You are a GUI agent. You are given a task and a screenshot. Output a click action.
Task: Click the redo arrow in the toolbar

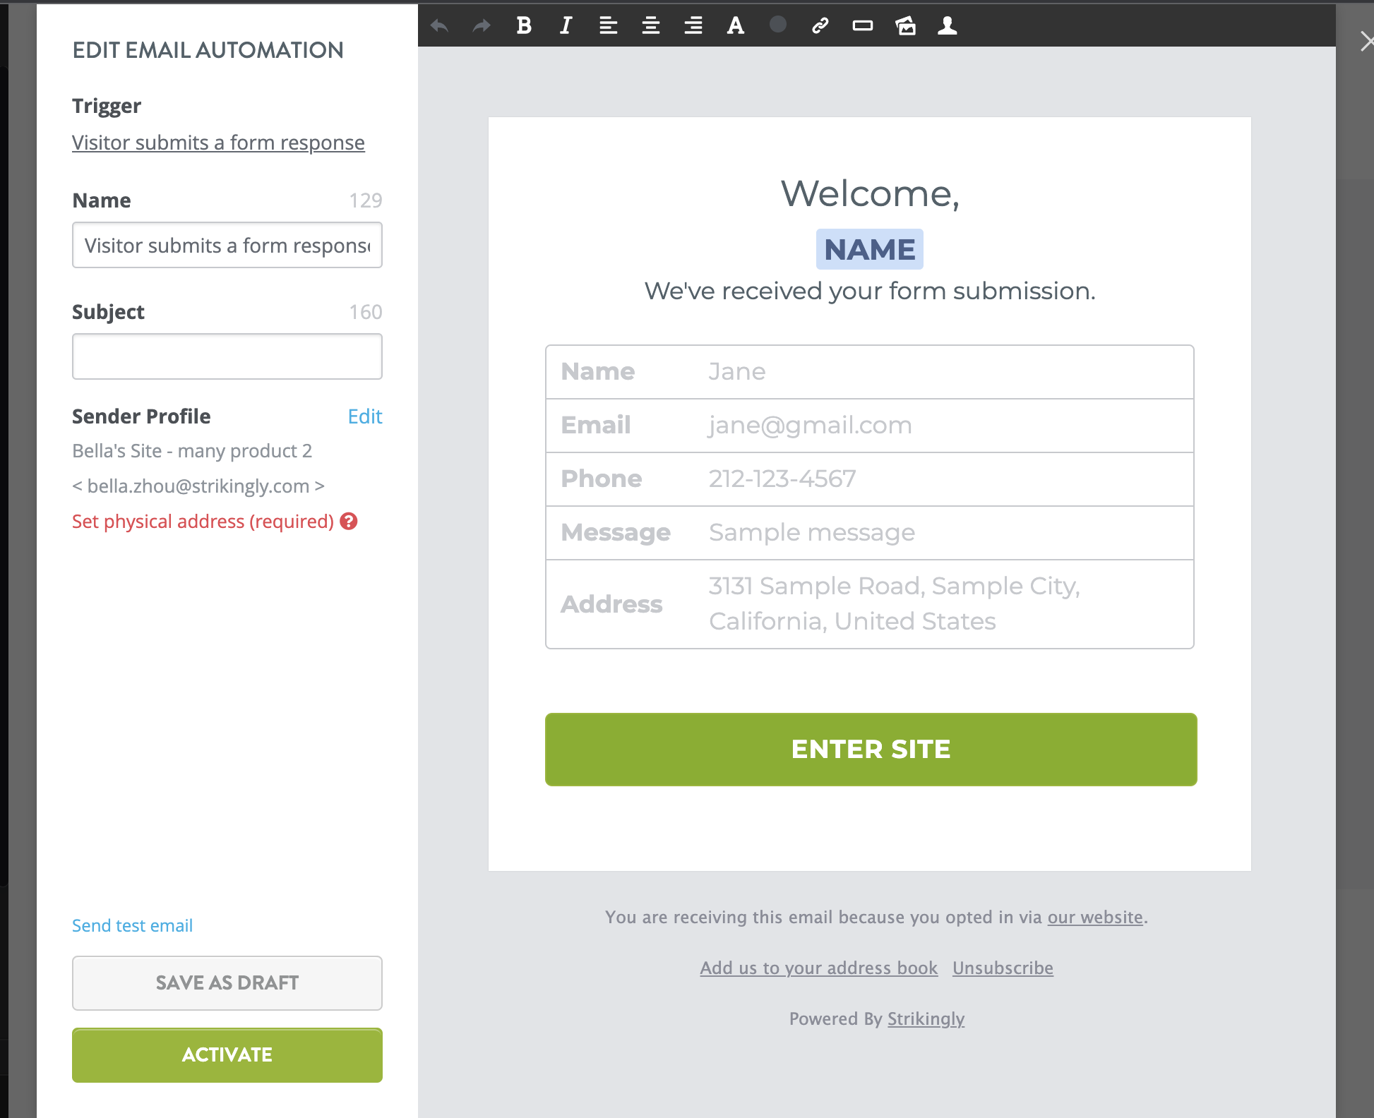pyautogui.click(x=482, y=26)
